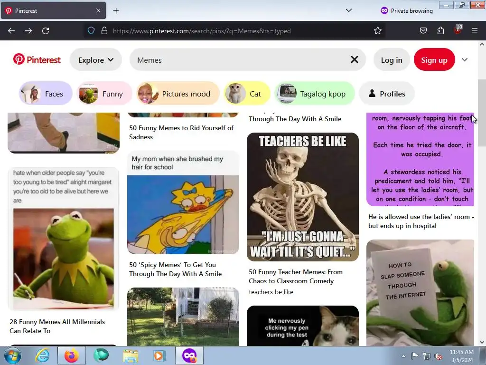Open the taskbar clock and date
Image resolution: width=486 pixels, height=365 pixels.
click(461, 356)
